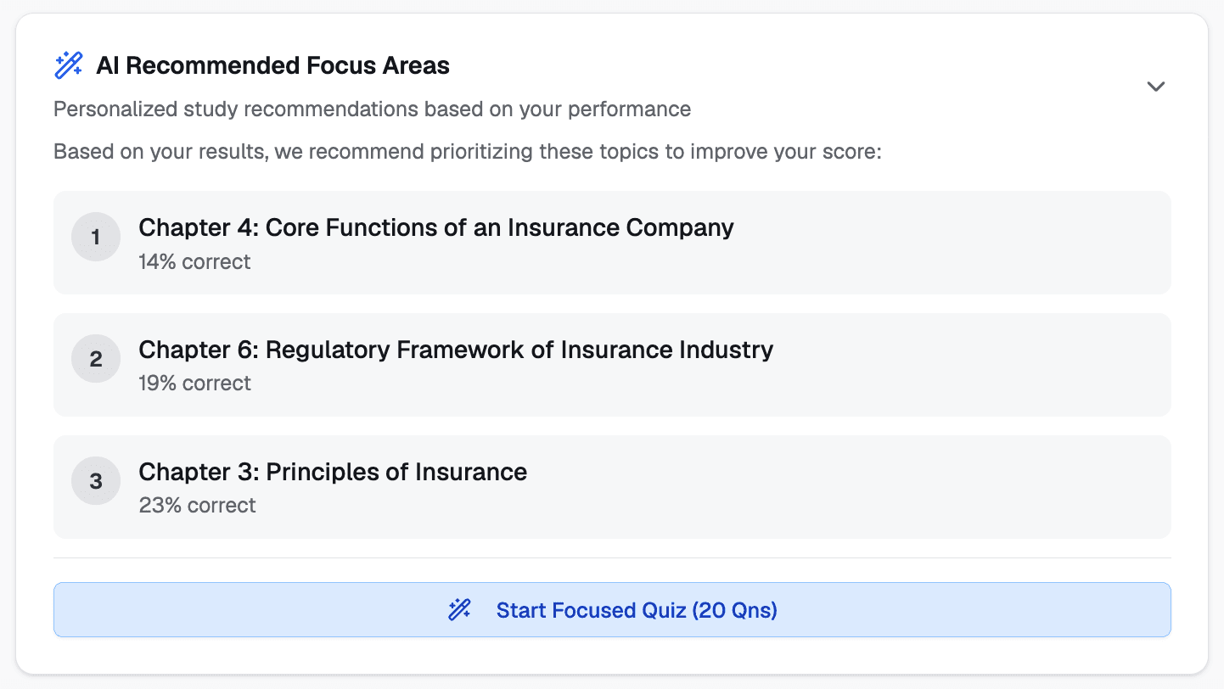Click the numbered badge "3" beside Chapter 3

pyautogui.click(x=96, y=480)
